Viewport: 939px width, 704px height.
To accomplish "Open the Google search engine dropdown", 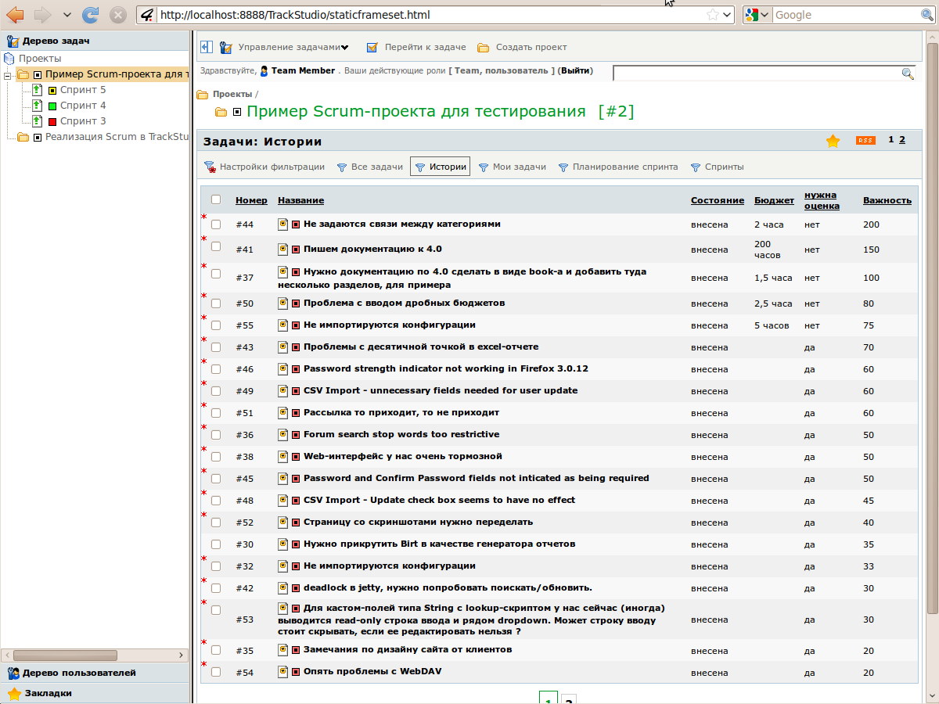I will tap(757, 15).
